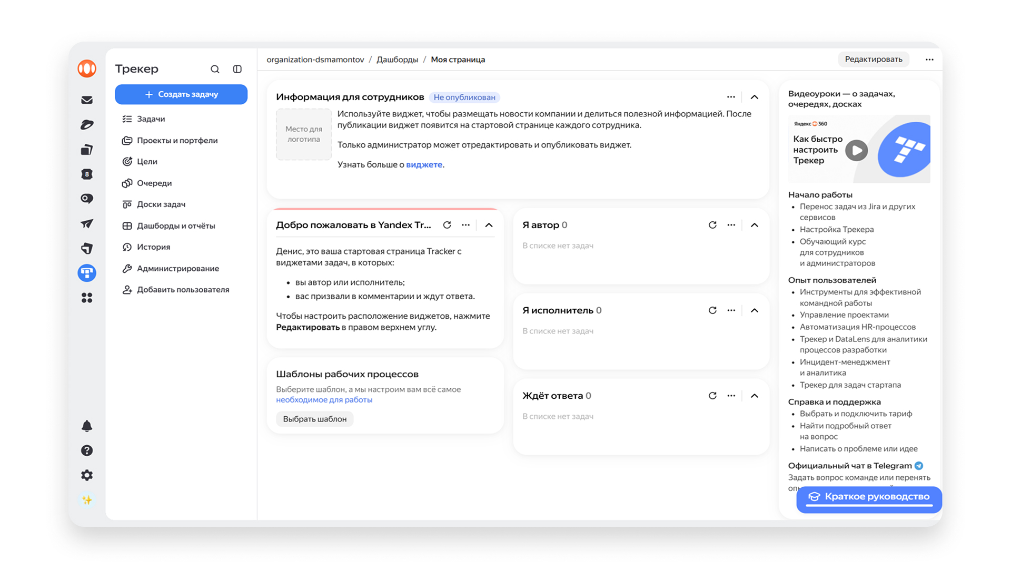Collapse the Информация для сотрудников widget

point(755,97)
